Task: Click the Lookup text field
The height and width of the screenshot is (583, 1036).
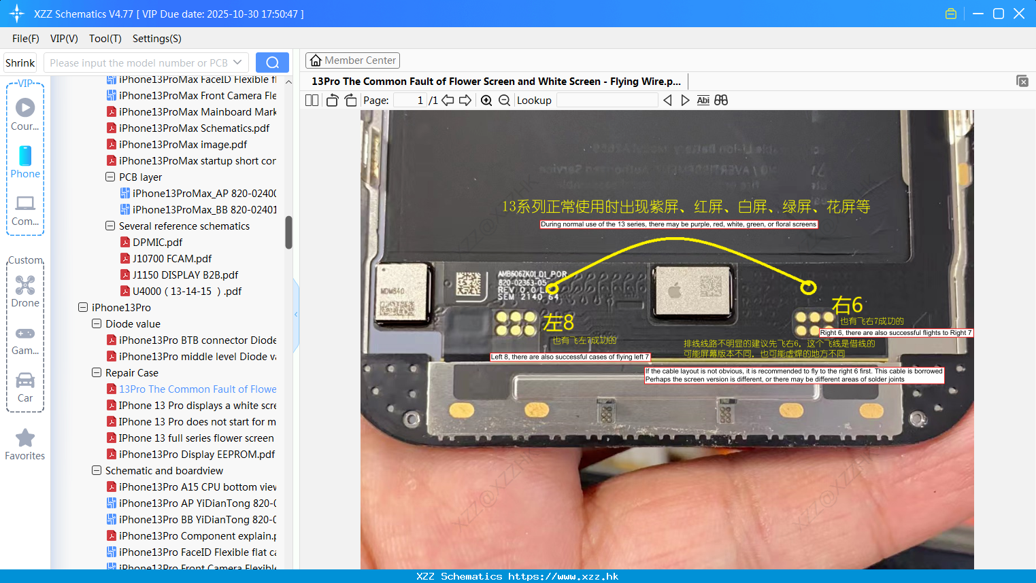Action: (x=607, y=100)
